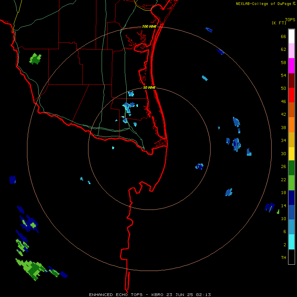Click the 42 value on the legend
The image size is (297, 297).
[x=283, y=115]
